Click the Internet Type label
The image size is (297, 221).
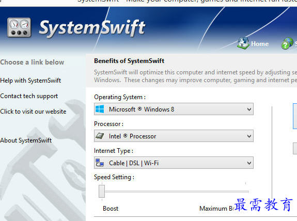[x=114, y=151]
